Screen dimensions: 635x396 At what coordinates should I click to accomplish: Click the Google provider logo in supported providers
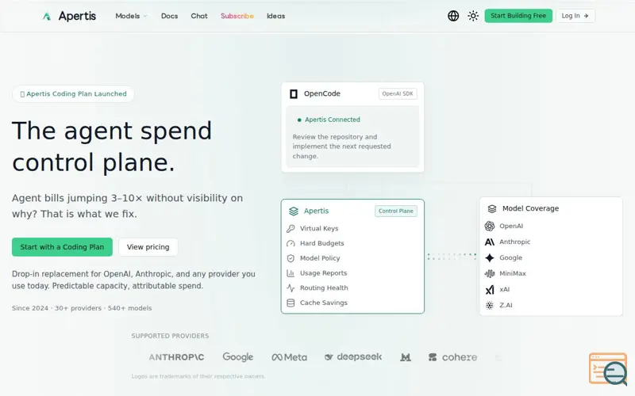point(237,357)
